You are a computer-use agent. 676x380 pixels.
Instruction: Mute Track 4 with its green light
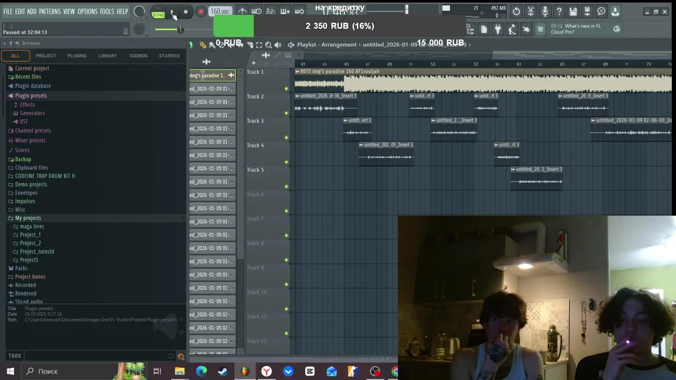[286, 162]
